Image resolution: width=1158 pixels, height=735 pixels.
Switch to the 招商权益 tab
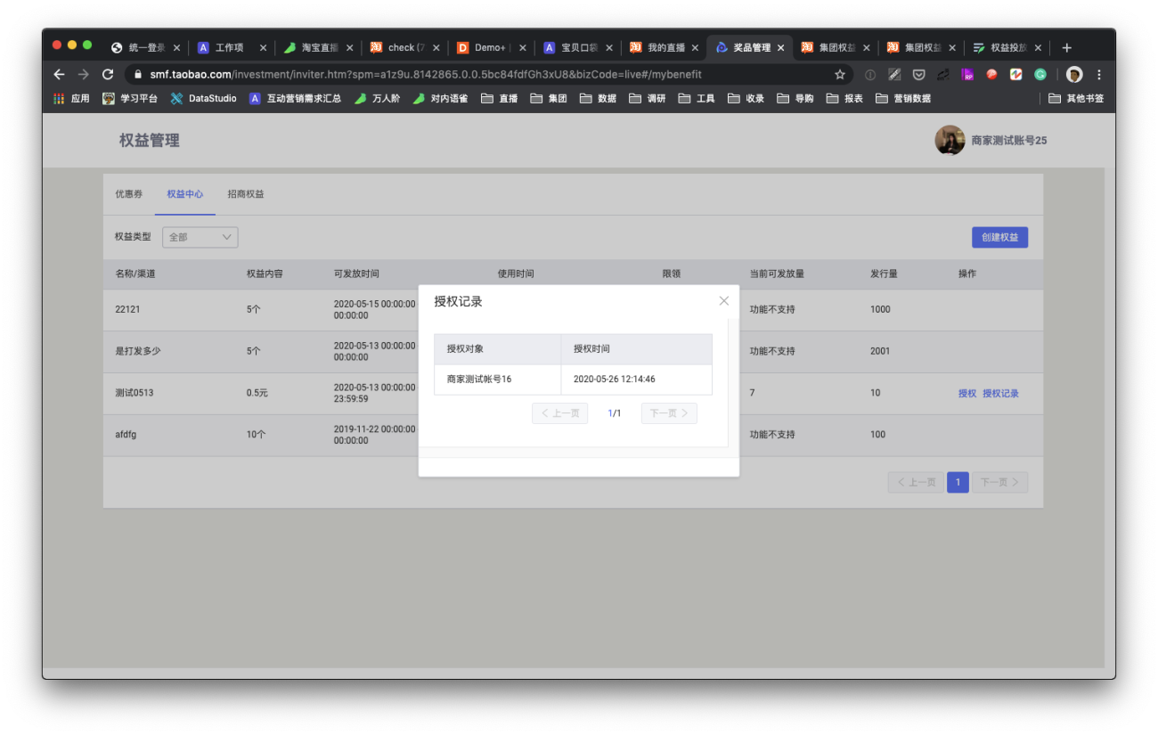(246, 193)
